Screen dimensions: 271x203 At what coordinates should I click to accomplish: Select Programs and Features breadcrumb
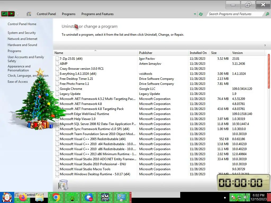(x=97, y=14)
